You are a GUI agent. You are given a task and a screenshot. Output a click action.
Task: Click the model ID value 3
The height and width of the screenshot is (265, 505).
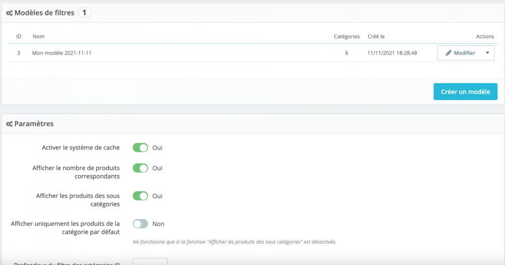(19, 53)
